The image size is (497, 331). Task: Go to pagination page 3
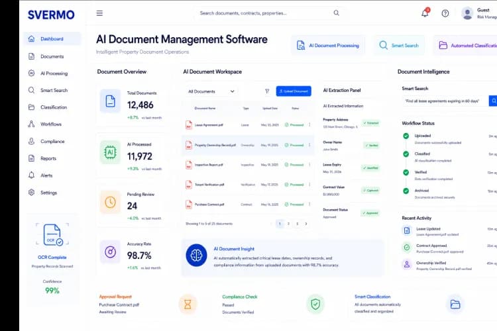tap(297, 224)
